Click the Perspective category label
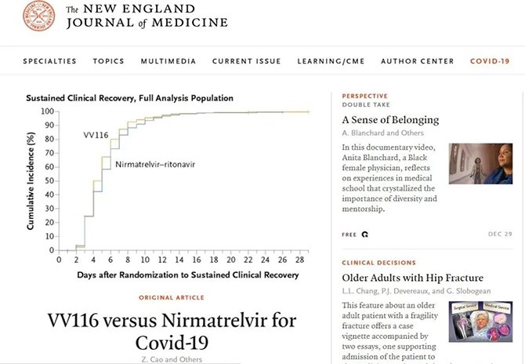Image resolution: width=525 pixels, height=364 pixels. click(365, 96)
